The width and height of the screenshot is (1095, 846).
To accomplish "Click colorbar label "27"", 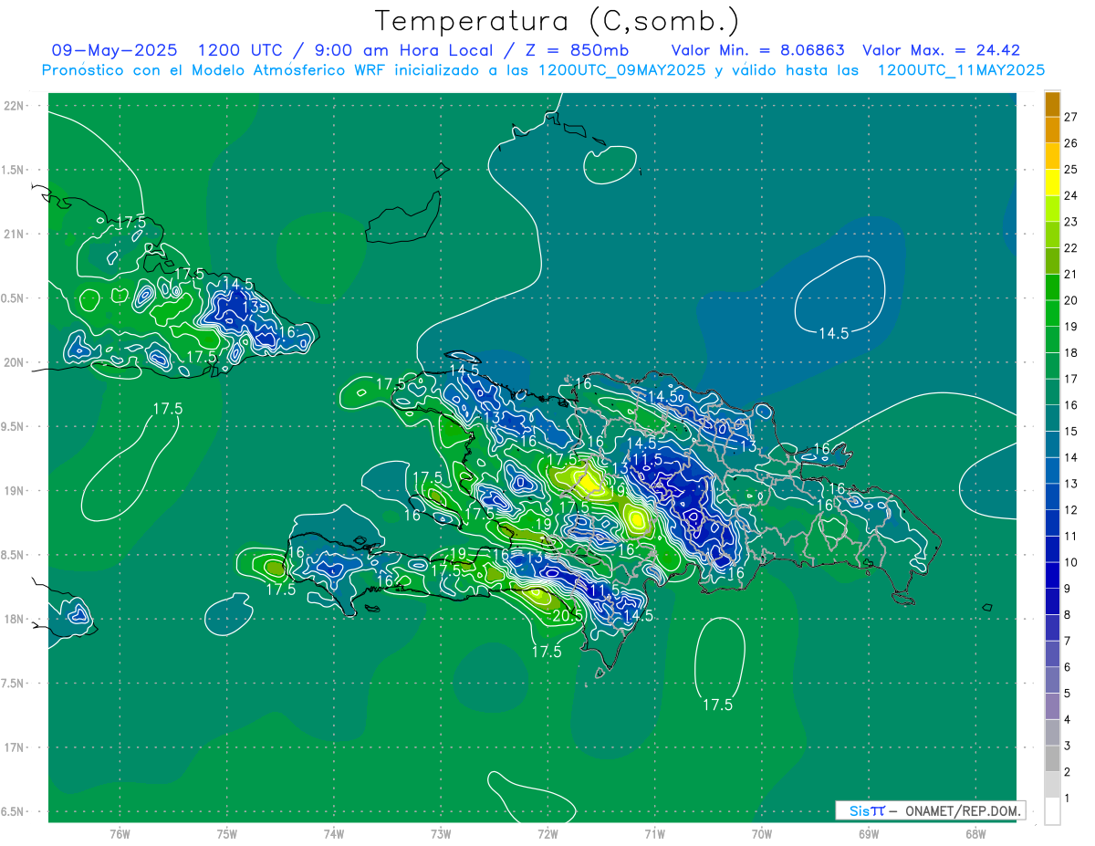I will pos(1070,117).
